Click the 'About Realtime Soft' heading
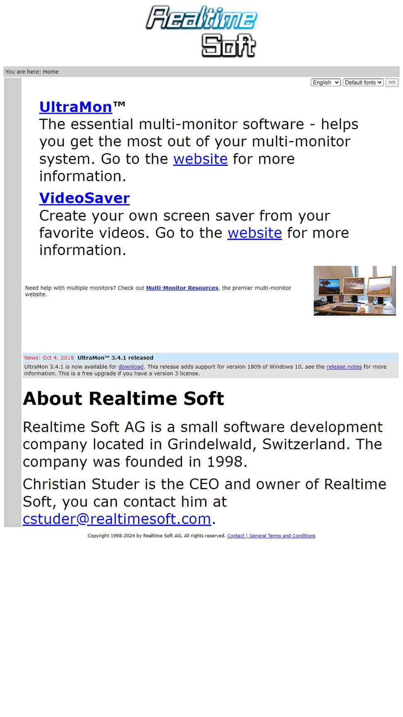The height and width of the screenshot is (717, 403). pyautogui.click(x=124, y=398)
